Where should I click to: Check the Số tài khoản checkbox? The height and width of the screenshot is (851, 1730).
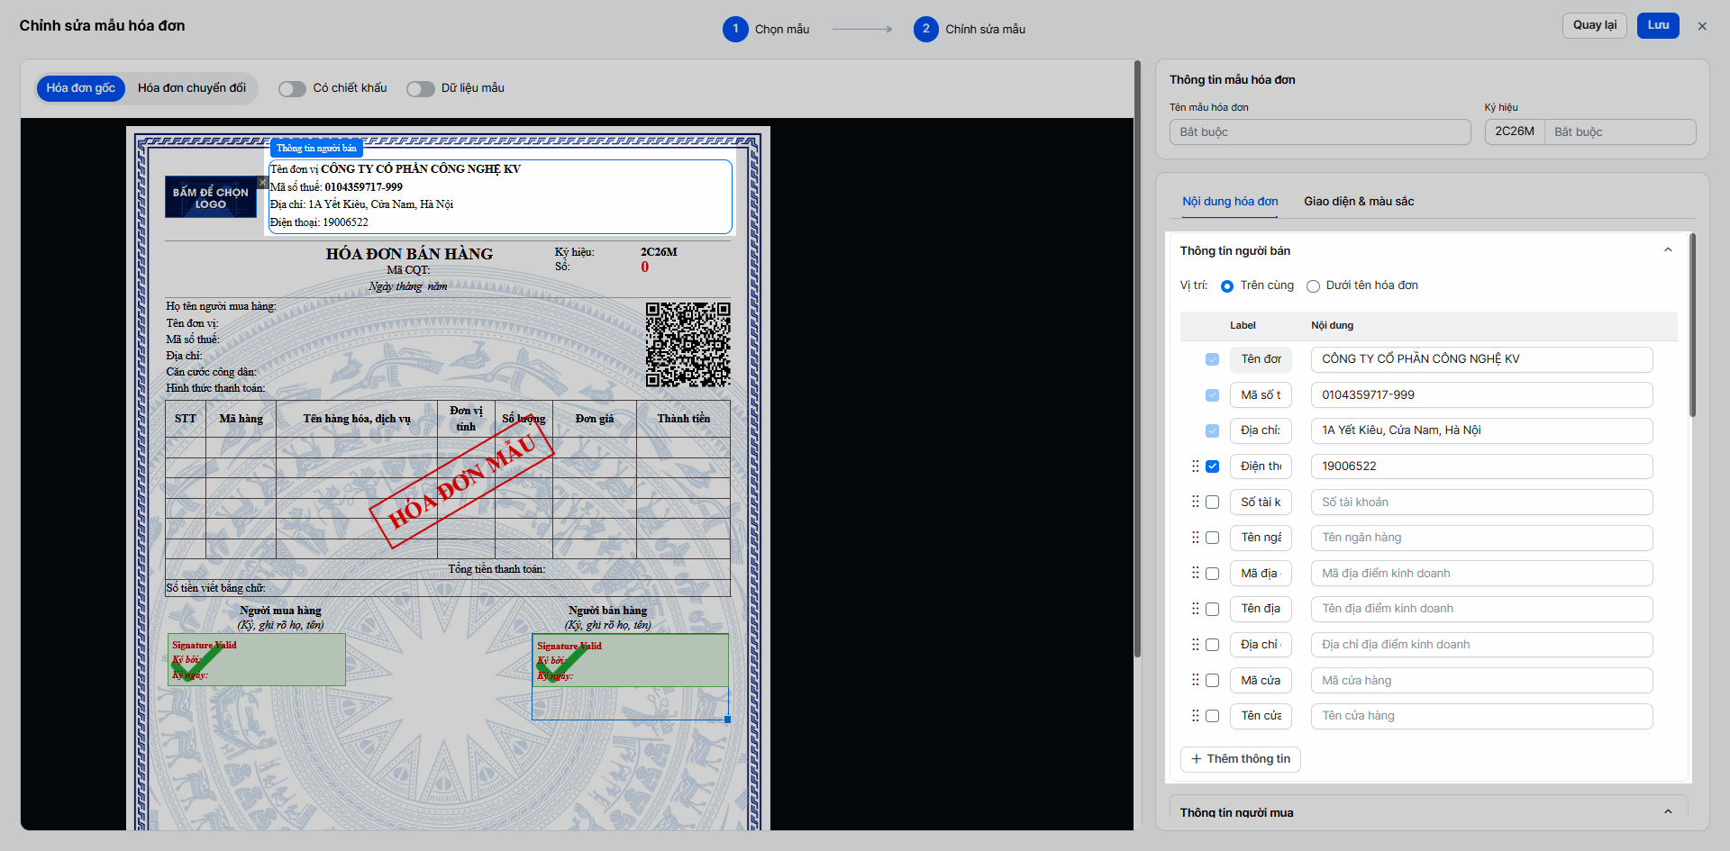(1213, 502)
